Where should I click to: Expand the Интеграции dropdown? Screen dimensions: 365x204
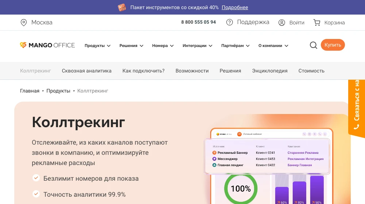pos(197,46)
